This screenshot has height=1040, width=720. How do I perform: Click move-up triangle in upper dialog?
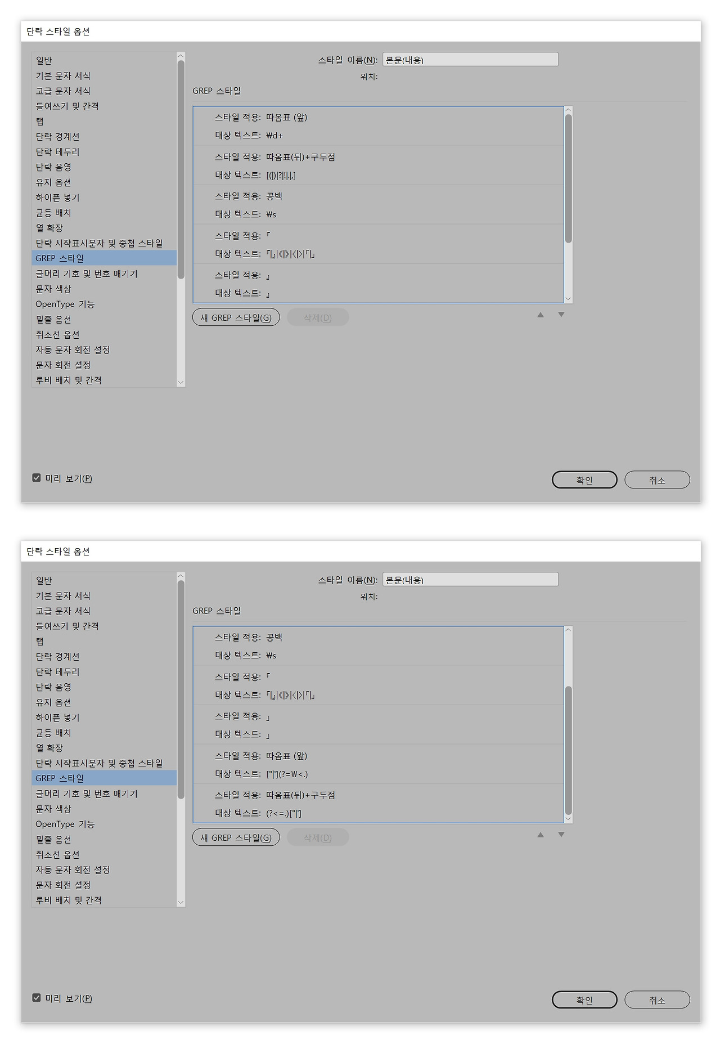pyautogui.click(x=541, y=315)
